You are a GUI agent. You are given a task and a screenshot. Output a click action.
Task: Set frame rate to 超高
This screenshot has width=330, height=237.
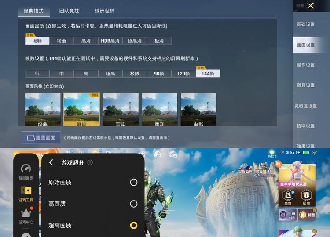[110, 74]
